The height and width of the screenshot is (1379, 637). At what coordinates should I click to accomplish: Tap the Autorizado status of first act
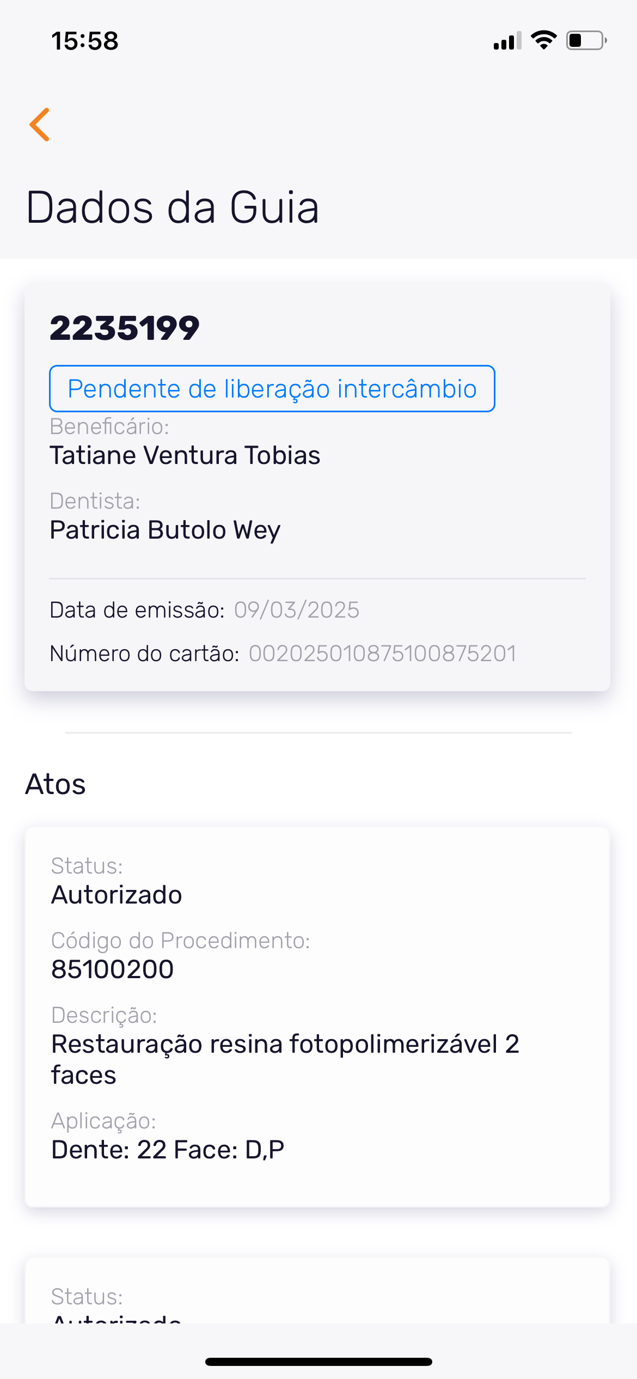coord(117,895)
